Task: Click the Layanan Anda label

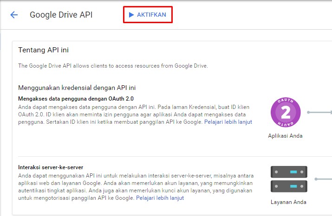Action: click(x=288, y=202)
